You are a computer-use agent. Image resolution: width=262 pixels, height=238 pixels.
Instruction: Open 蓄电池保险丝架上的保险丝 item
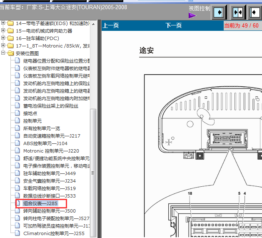coord(51,106)
